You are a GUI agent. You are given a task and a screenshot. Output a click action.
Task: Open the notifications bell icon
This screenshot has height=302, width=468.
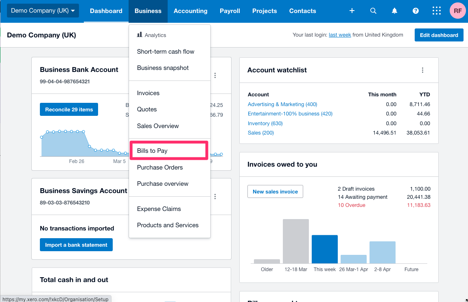(x=394, y=11)
